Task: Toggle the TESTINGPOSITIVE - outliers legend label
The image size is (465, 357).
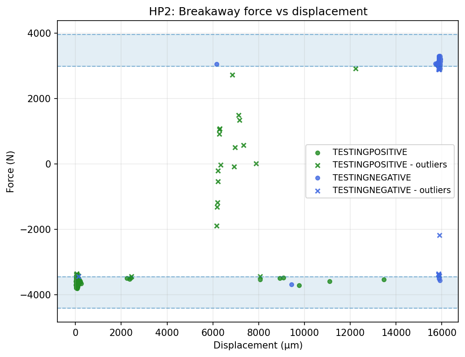Action: click(x=390, y=165)
